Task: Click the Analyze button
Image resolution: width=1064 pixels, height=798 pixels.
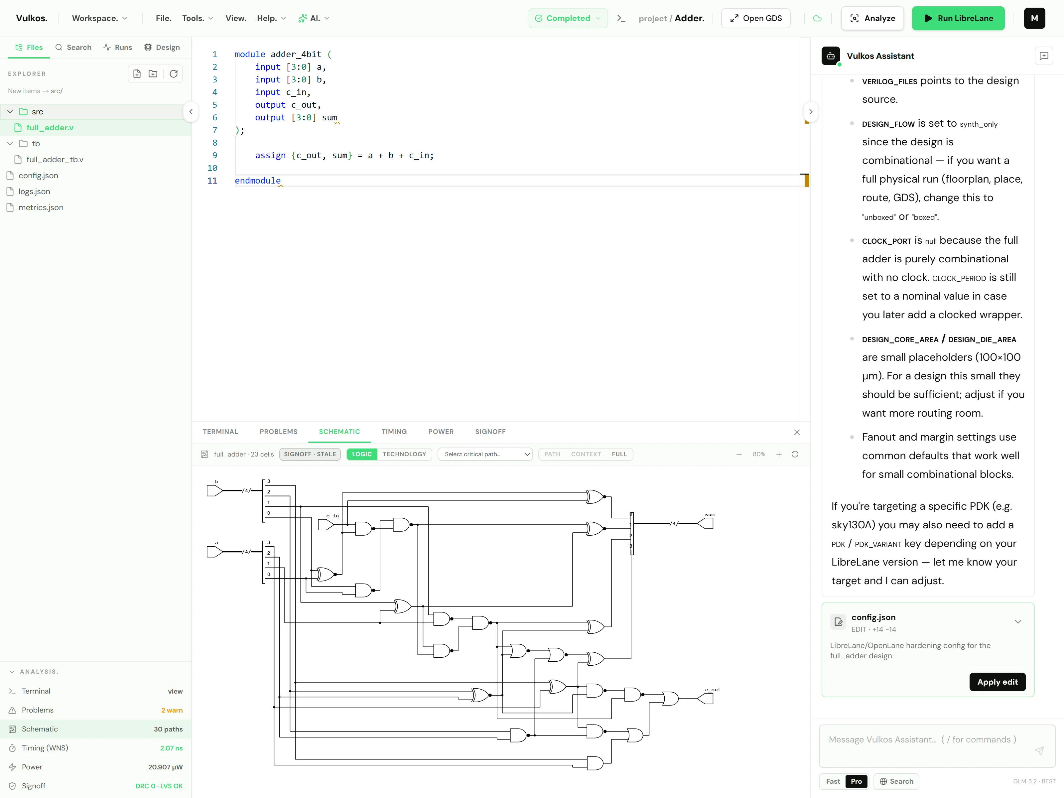Action: pos(872,18)
